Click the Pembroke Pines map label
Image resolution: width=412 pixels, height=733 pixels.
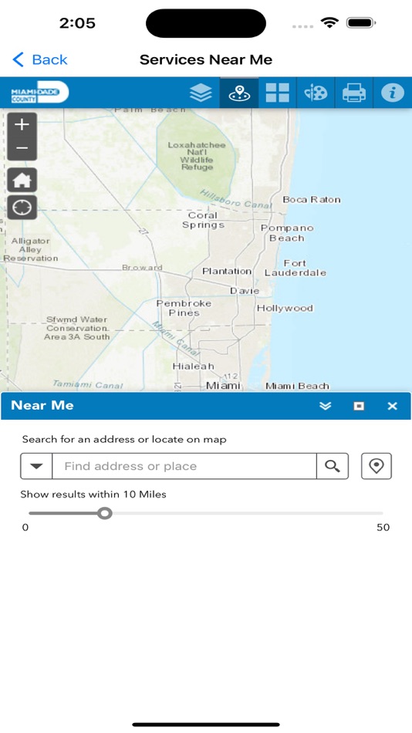184,308
